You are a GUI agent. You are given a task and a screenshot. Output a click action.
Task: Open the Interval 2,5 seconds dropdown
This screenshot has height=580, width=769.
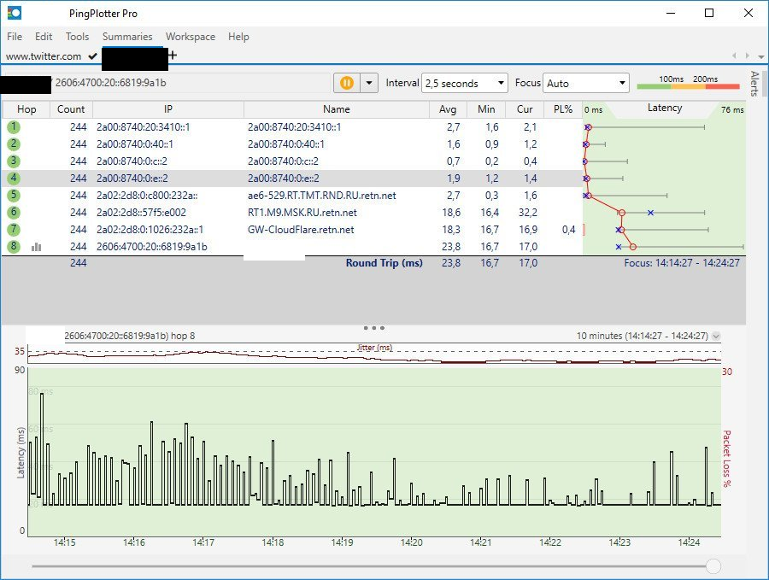pos(464,83)
